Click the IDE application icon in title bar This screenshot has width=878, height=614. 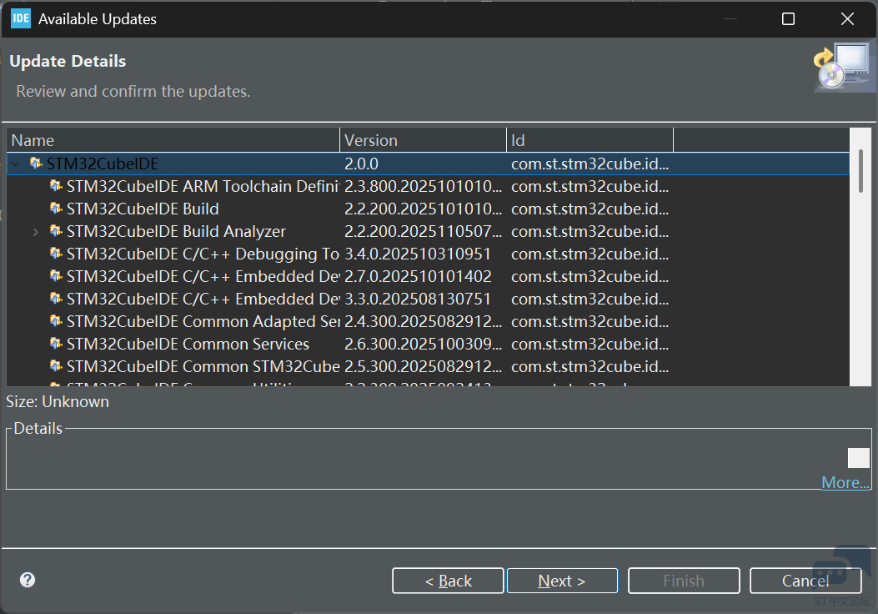20,18
